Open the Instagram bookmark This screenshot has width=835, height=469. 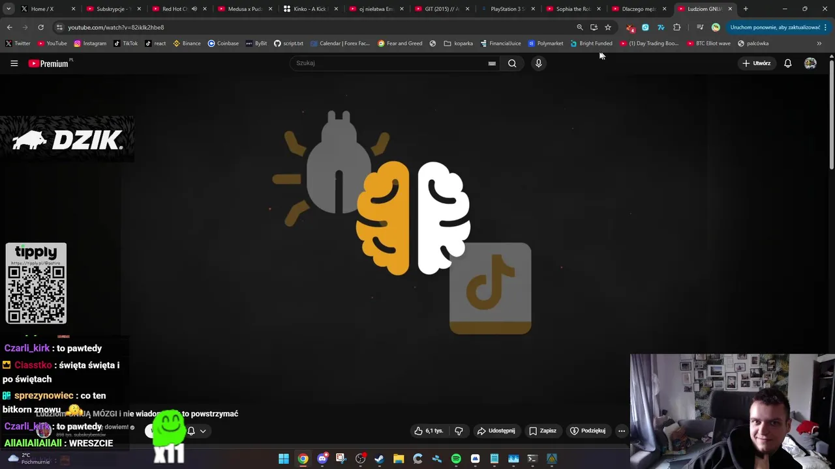(90, 44)
